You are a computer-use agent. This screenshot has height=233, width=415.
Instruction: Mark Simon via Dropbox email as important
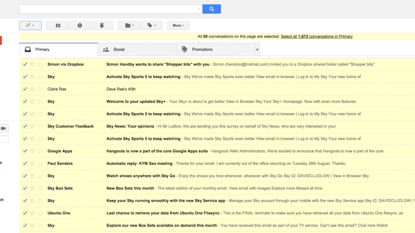click(40, 64)
